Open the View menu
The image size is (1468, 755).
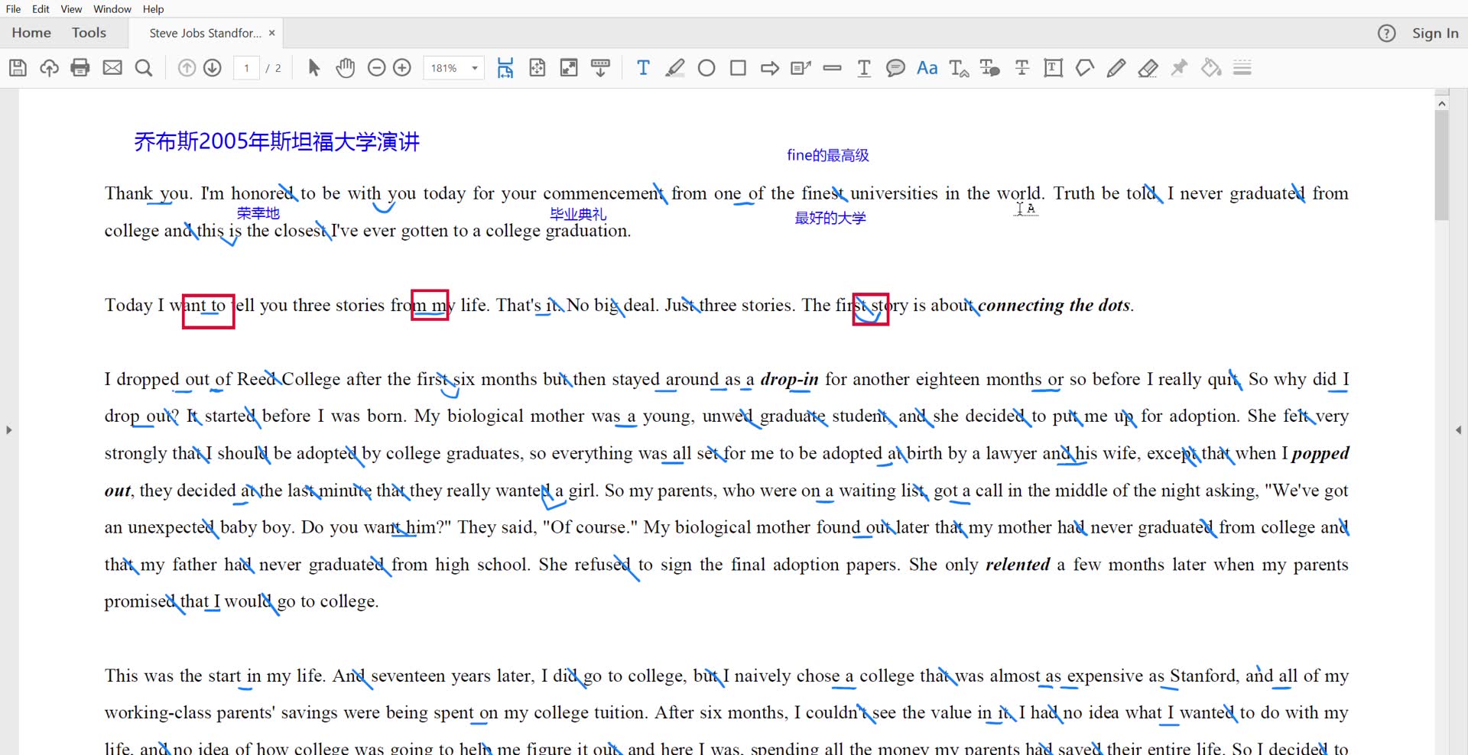click(71, 9)
